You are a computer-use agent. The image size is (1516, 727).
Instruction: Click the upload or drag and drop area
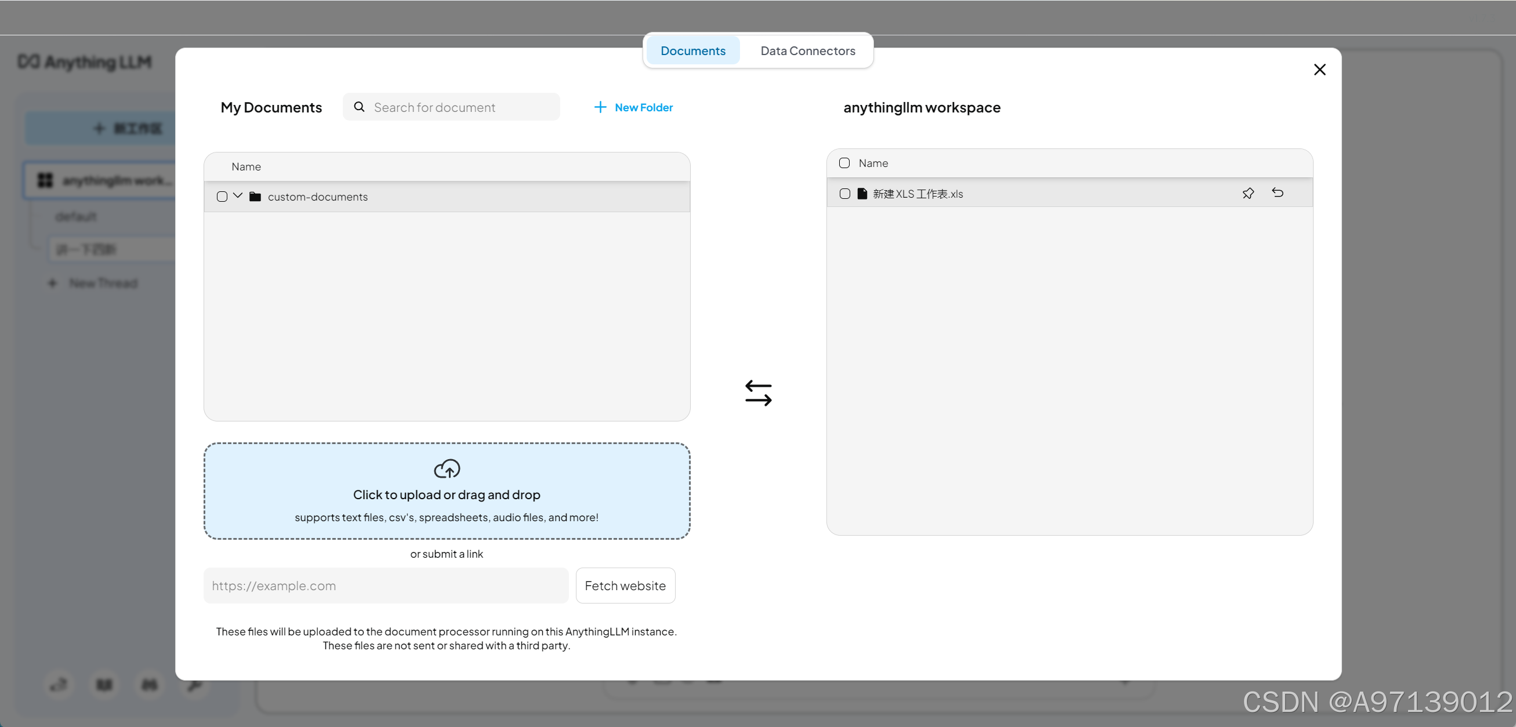[447, 491]
